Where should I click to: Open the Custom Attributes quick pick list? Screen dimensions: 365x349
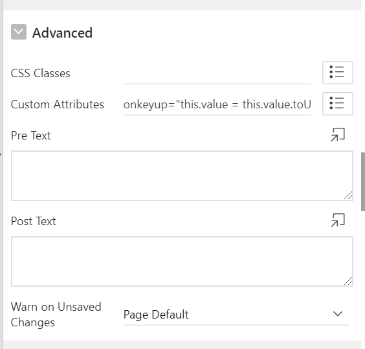pyautogui.click(x=338, y=104)
